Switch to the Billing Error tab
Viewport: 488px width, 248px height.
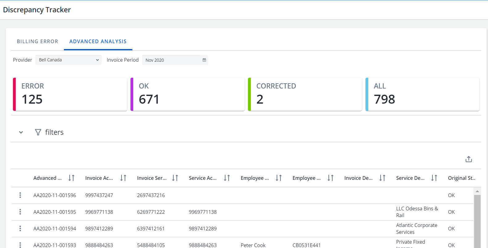(x=37, y=41)
